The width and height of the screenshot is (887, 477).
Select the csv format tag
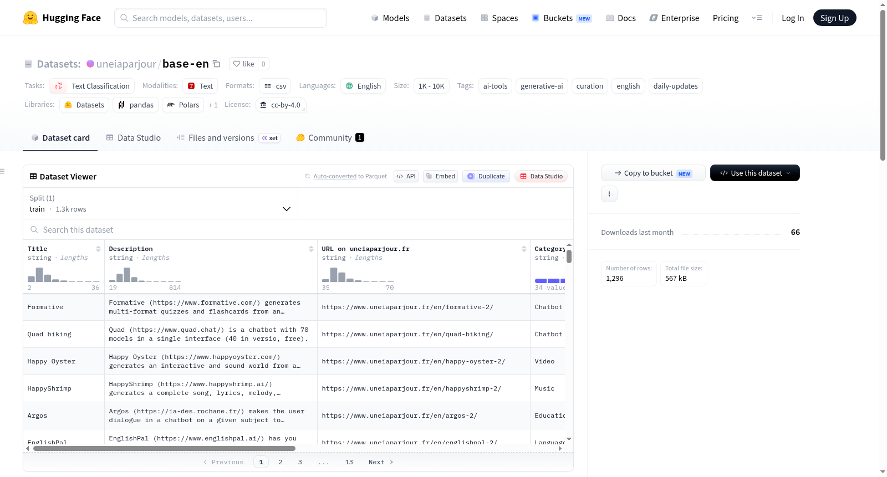tap(275, 86)
